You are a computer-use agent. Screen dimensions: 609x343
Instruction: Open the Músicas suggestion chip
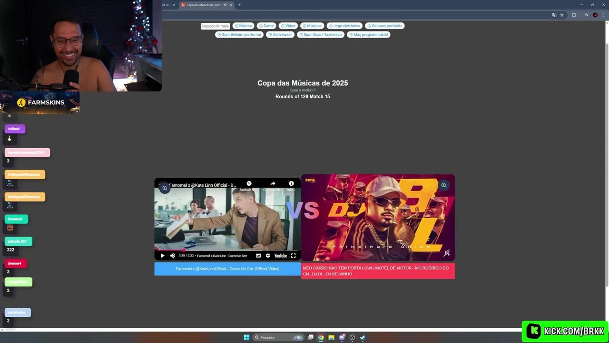pos(312,26)
